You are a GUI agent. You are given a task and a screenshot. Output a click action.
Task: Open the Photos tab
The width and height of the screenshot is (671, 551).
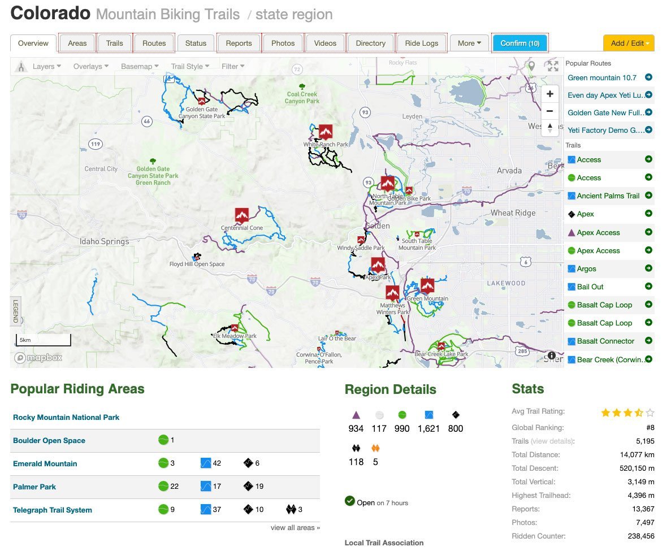tap(283, 43)
